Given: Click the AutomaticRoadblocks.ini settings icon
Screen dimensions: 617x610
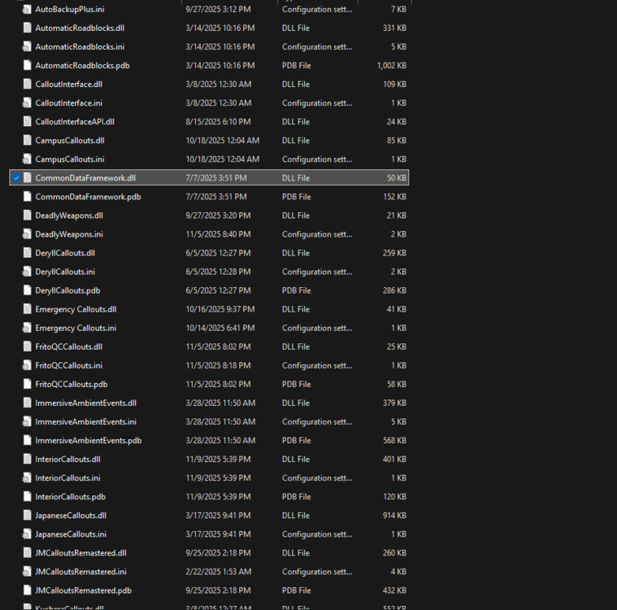Looking at the screenshot, I should pos(27,47).
